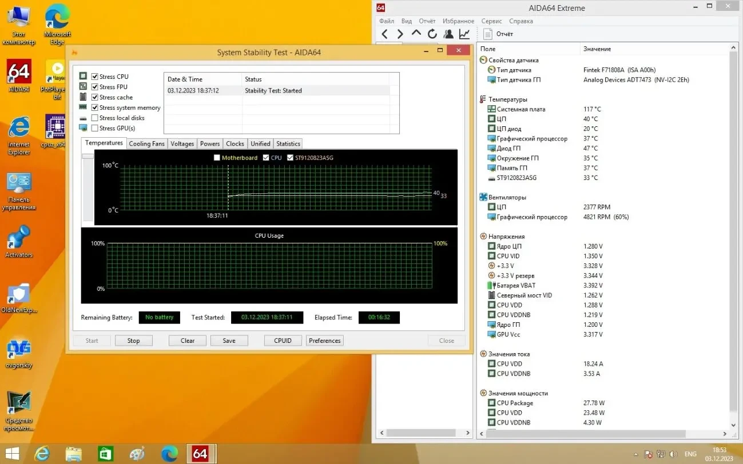
Task: Click the CPU chip icon beside Stress CPU
Action: 84,76
